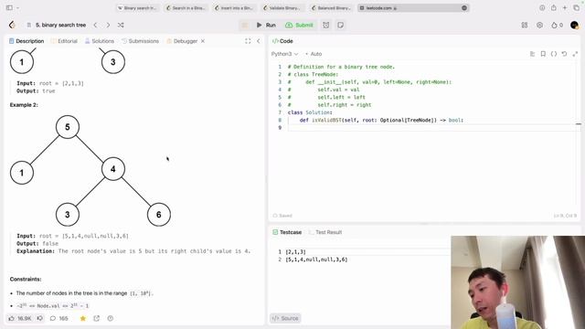585x329 pixels.
Task: Click the Code panel header
Action: click(282, 41)
